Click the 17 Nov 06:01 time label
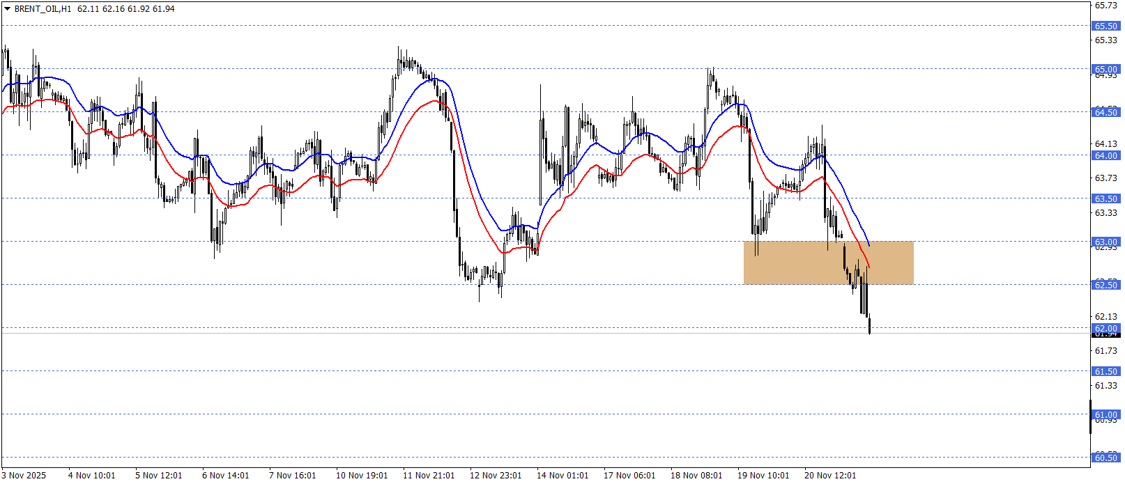Image resolution: width=1125 pixels, height=484 pixels. click(x=629, y=476)
